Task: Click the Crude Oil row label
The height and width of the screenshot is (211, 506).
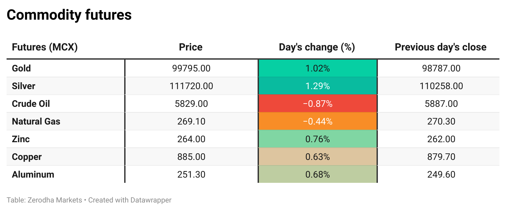Action: pyautogui.click(x=31, y=104)
